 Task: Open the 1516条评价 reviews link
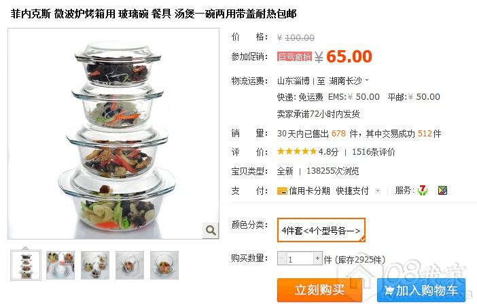(373, 152)
